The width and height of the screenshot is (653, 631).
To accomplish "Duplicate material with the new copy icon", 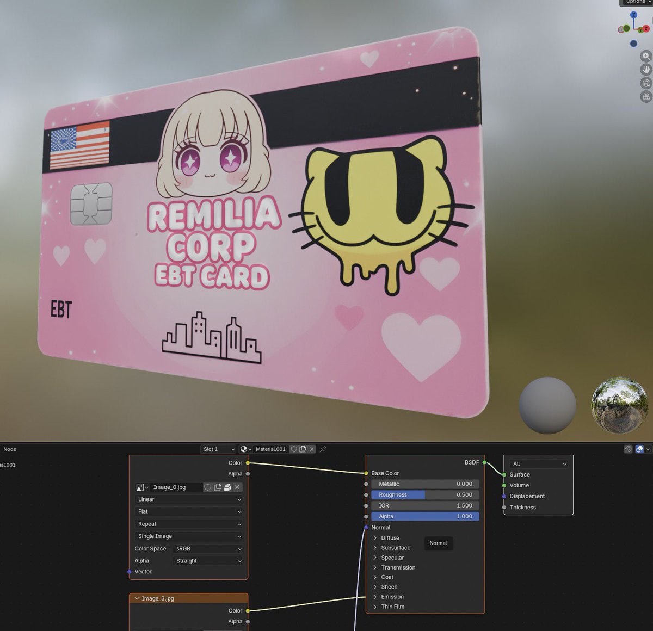I will 303,449.
